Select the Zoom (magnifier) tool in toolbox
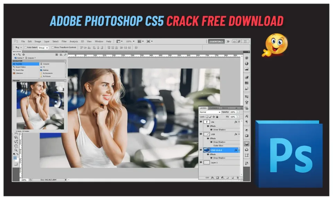Image resolution: width=333 pixels, height=200 pixels. [x=16, y=150]
